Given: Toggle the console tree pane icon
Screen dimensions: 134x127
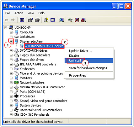Looking at the screenshot, I should pyautogui.click(x=22, y=20).
